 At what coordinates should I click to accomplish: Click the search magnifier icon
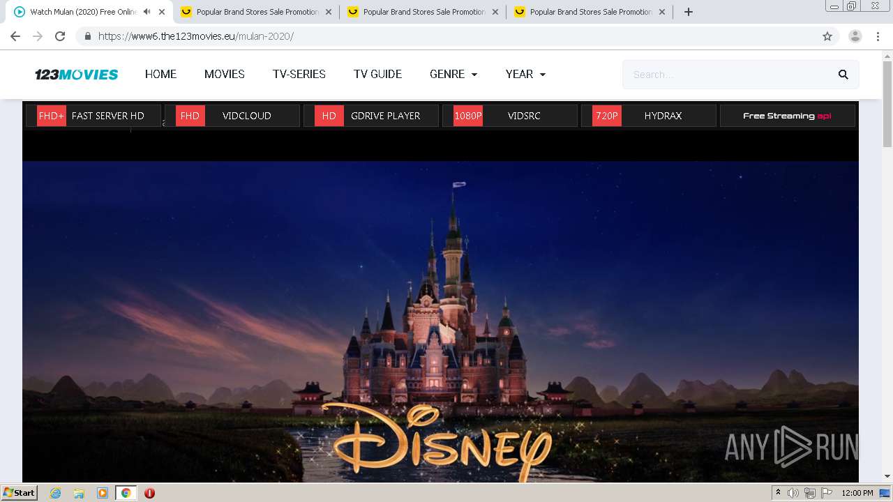tap(843, 75)
